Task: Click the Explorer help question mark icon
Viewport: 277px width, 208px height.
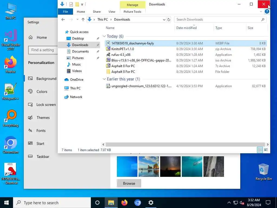Action: pos(267,11)
